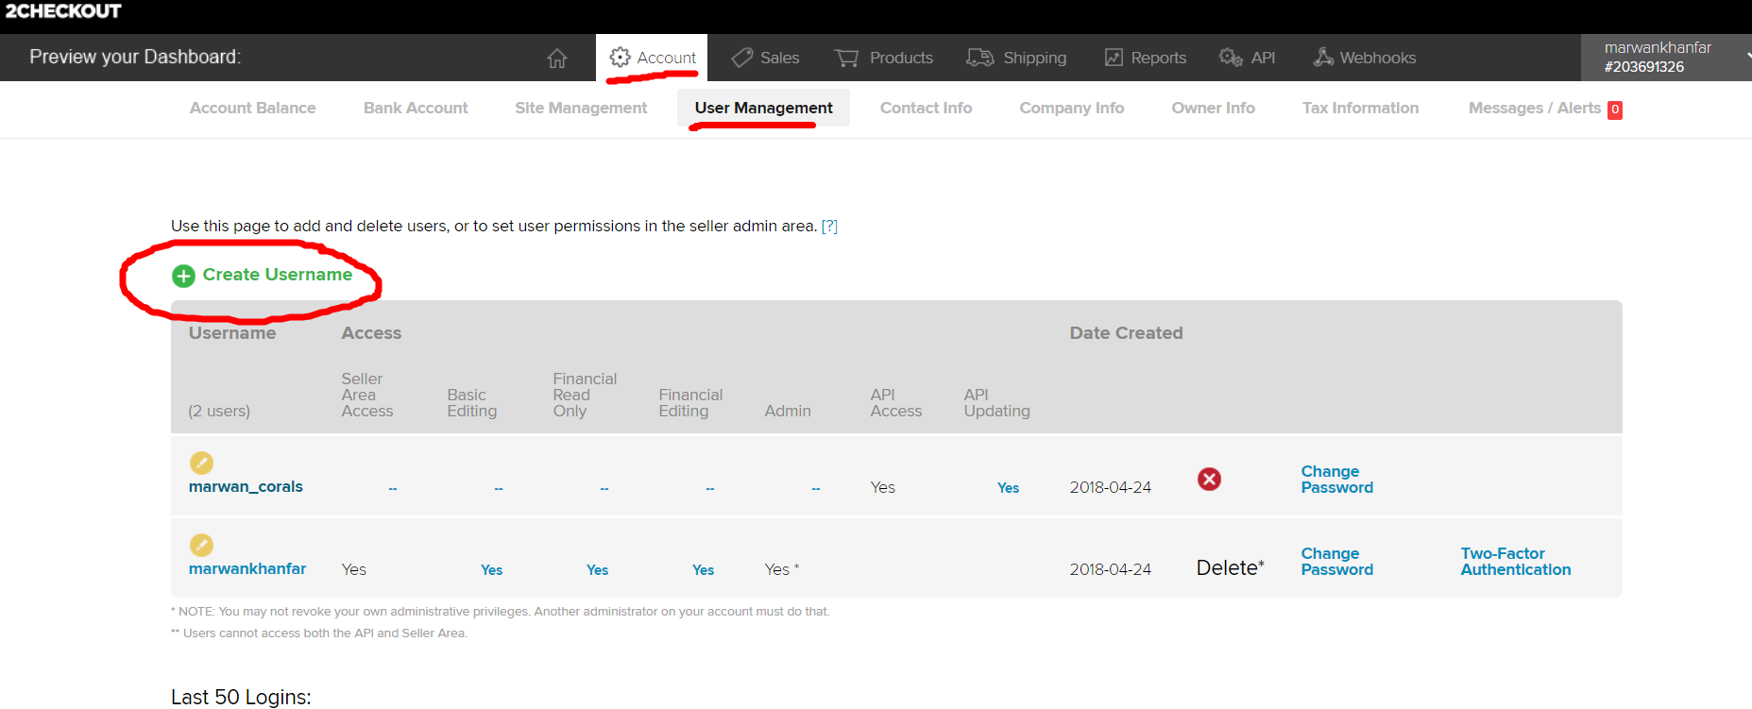This screenshot has width=1752, height=709.
Task: Click the Date Created column header
Action: (x=1126, y=333)
